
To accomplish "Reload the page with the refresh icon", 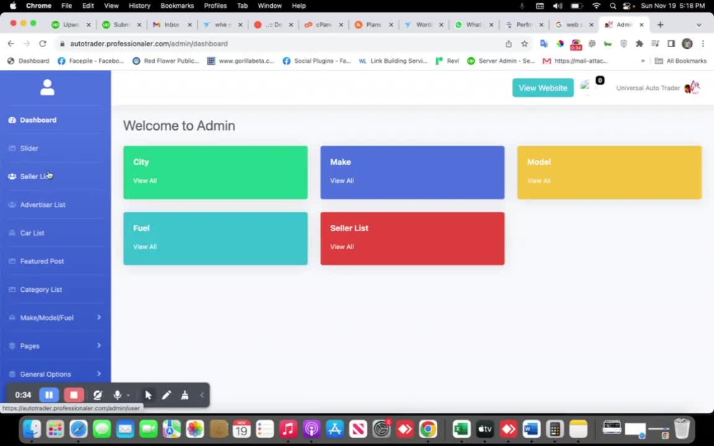I will [x=43, y=44].
